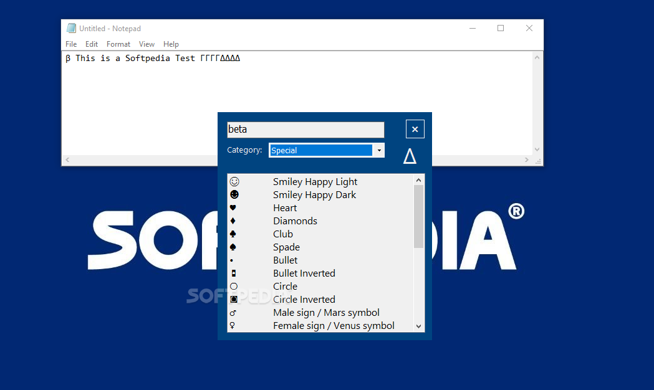Click the Delta preview symbol
This screenshot has height=390, width=654.
point(410,156)
